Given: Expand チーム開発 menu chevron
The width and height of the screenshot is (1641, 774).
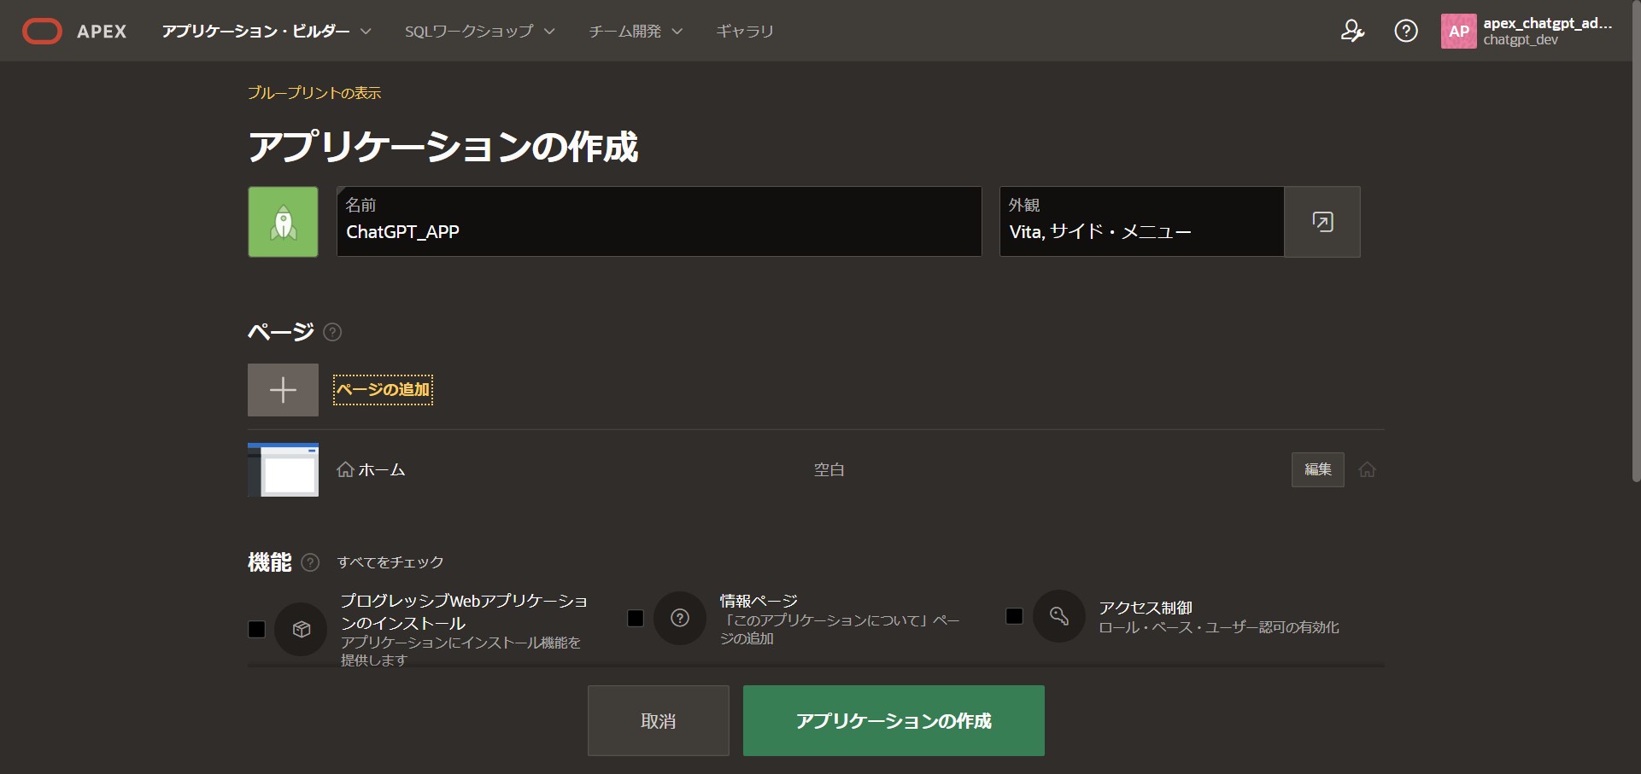Looking at the screenshot, I should point(677,32).
